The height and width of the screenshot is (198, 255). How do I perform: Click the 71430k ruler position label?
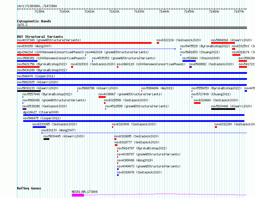click(x=139, y=11)
